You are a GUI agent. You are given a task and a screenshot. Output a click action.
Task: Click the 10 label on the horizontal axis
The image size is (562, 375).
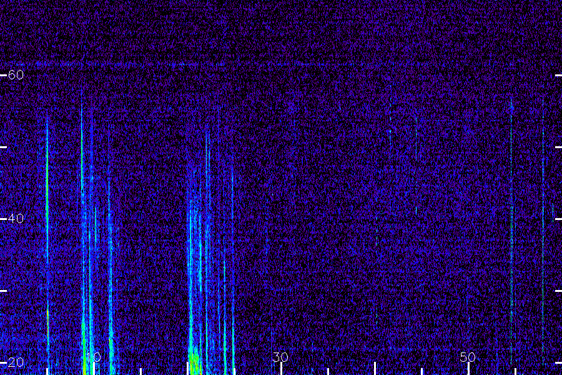[94, 357]
